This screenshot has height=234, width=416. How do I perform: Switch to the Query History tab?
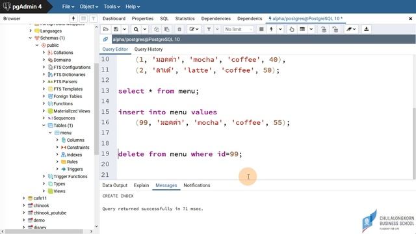click(148, 49)
